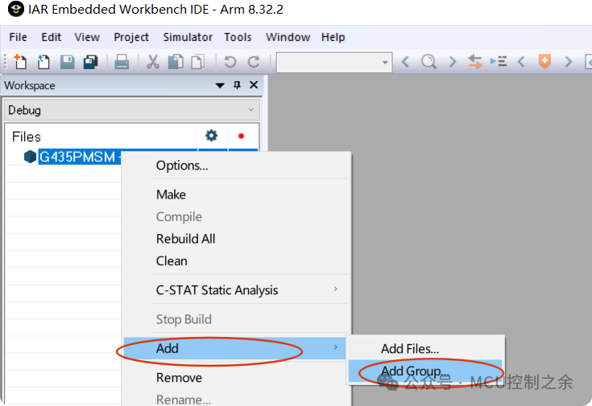Open the File menu
592x406 pixels.
[18, 37]
